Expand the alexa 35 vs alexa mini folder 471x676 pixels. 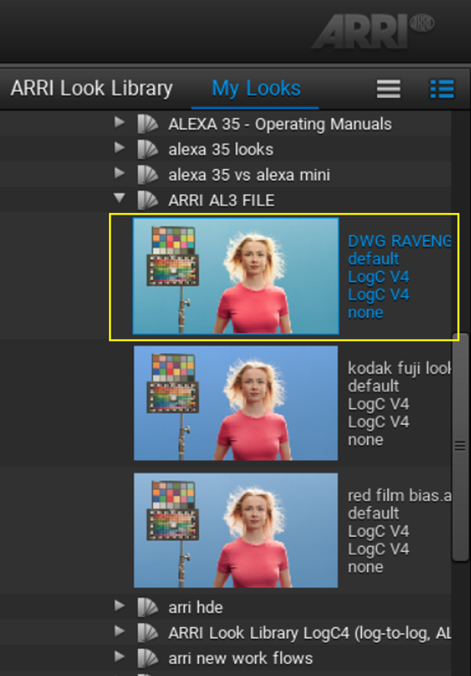coord(119,174)
